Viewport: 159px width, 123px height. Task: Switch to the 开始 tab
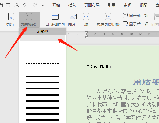(56, 5)
